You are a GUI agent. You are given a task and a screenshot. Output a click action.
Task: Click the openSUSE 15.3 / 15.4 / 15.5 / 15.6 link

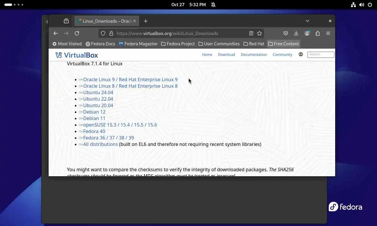(120, 125)
